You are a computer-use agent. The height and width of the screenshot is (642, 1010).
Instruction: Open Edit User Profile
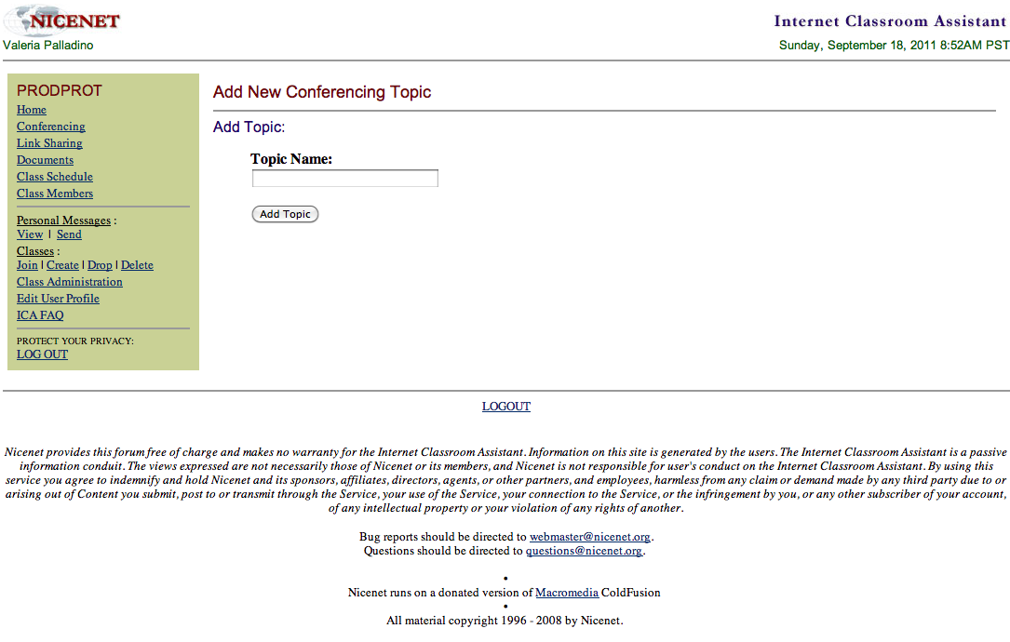click(58, 299)
